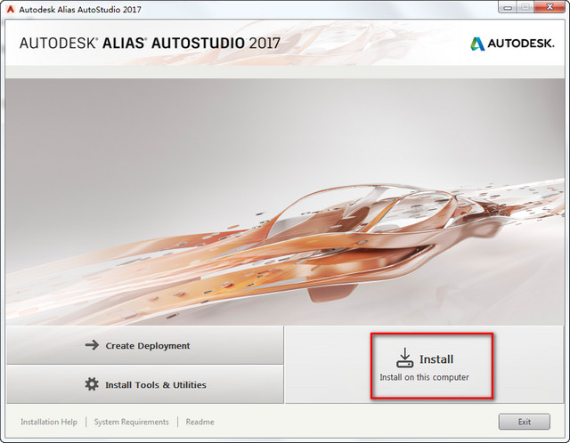
Task: Click the Autodesk logo in the header
Action: pyautogui.click(x=512, y=44)
